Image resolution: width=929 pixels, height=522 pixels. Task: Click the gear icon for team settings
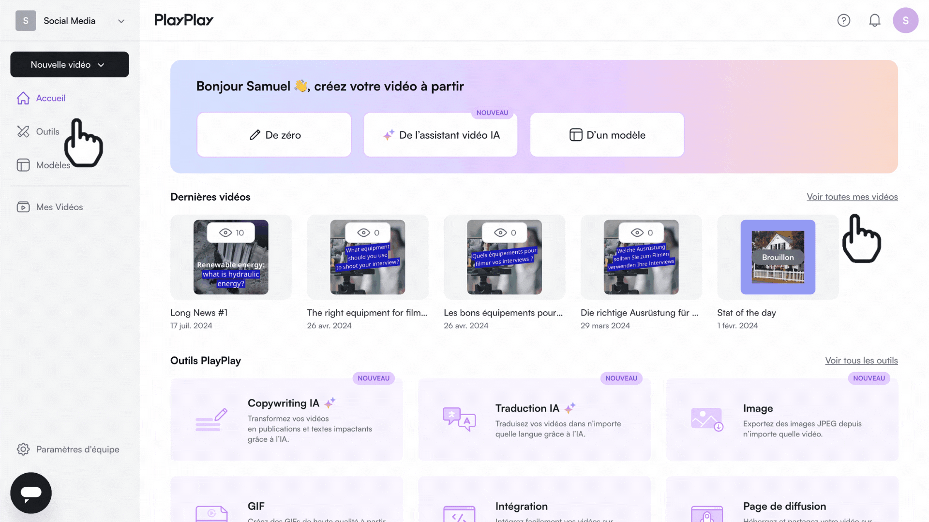point(23,449)
